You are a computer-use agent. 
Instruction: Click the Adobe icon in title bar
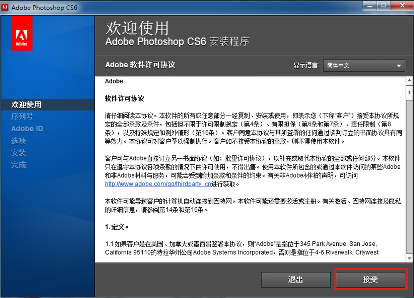point(5,7)
